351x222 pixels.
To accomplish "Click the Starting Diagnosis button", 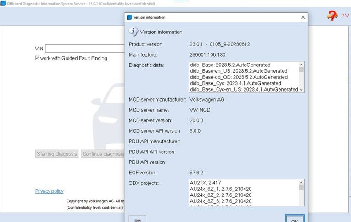I will pos(57,154).
